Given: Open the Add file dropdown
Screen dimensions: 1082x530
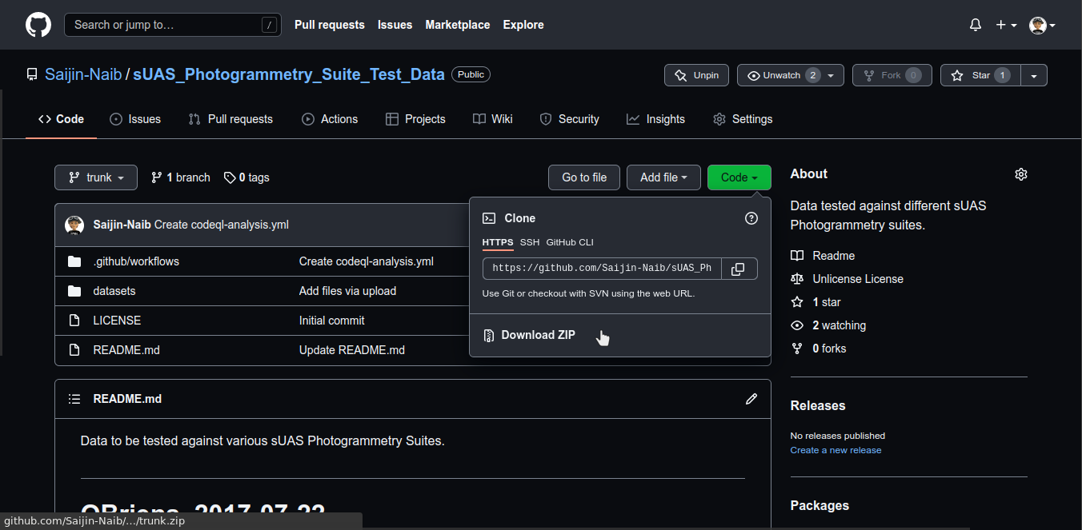Looking at the screenshot, I should [663, 177].
